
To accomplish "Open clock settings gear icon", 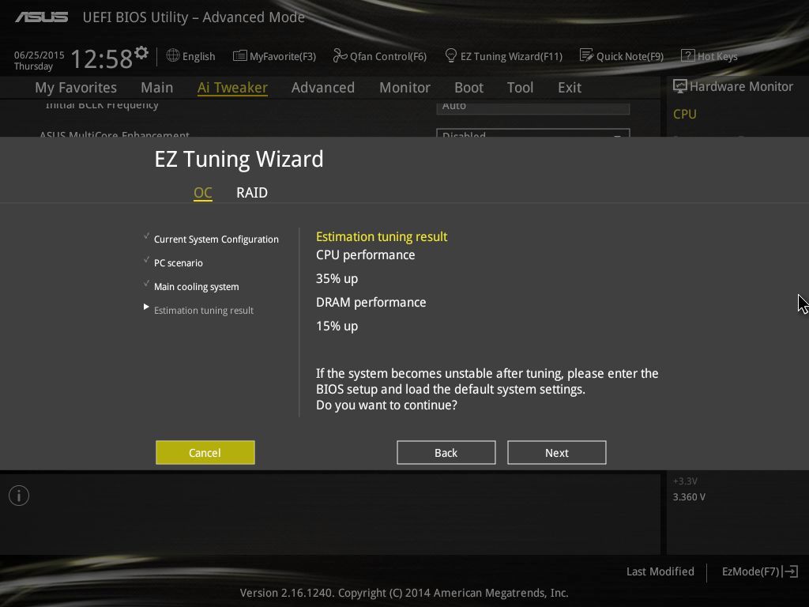I will coord(141,53).
